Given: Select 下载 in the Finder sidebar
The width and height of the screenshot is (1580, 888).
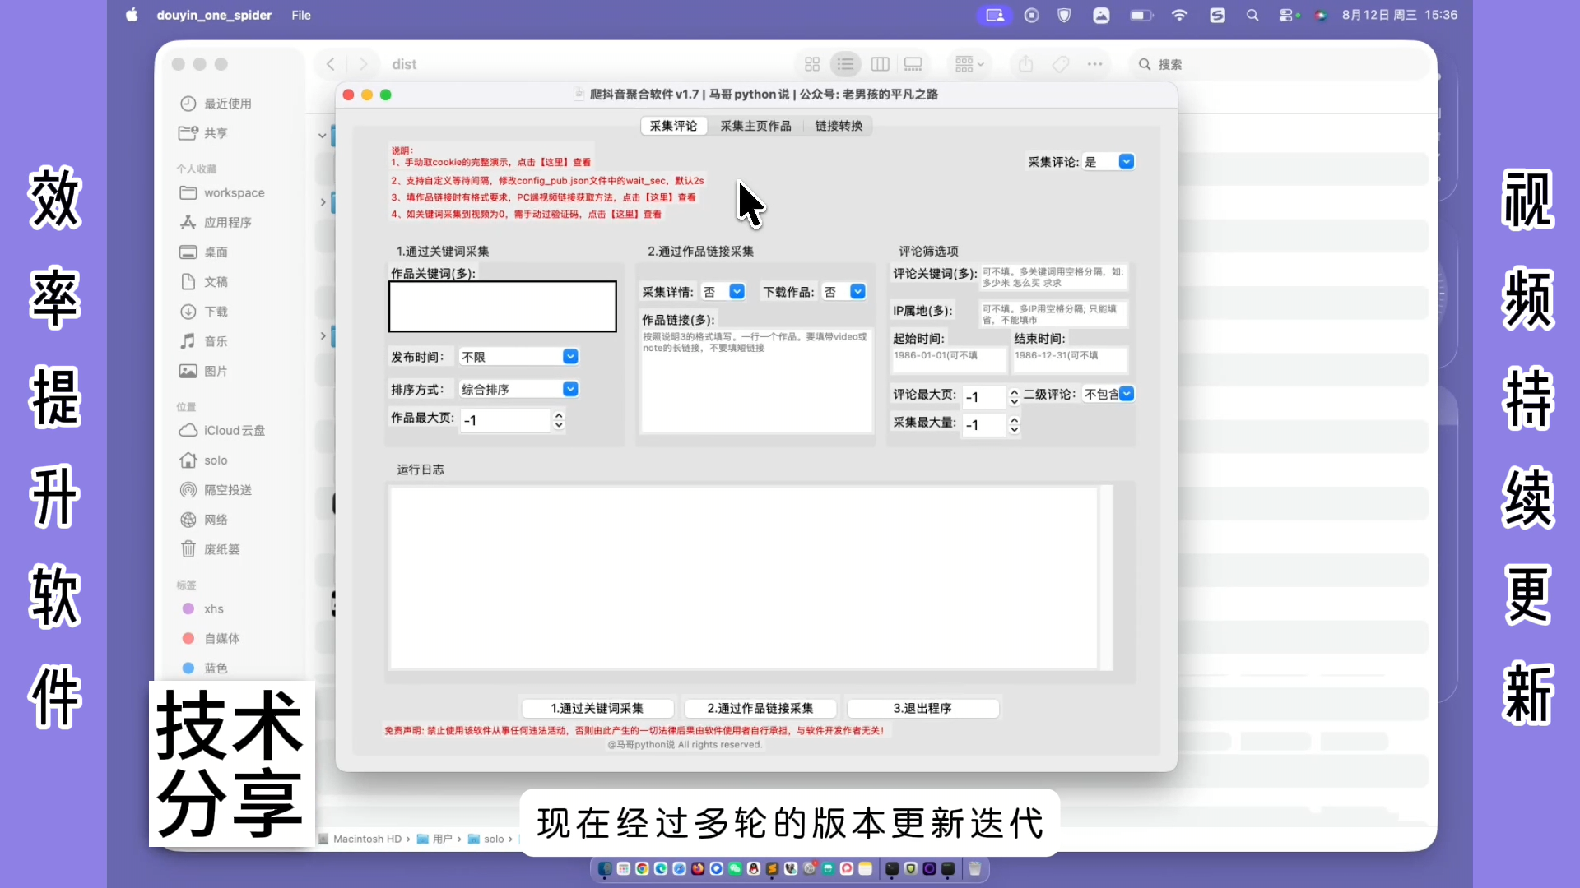Looking at the screenshot, I should coord(216,312).
